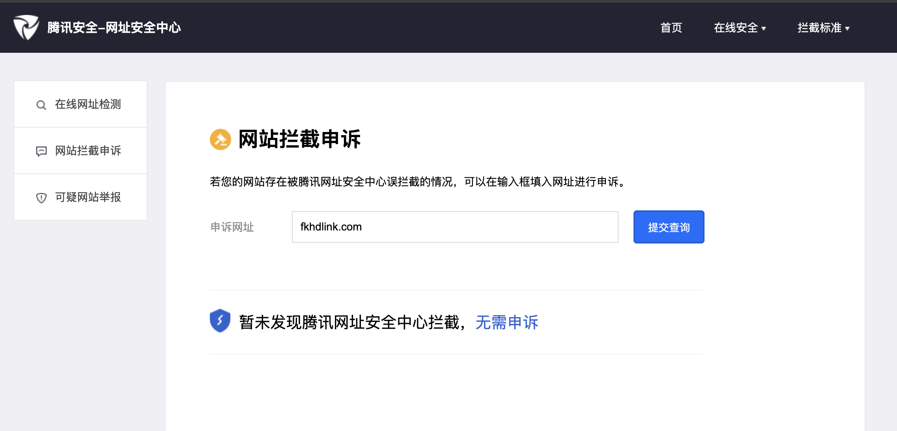The image size is (897, 431).
Task: Open the 在线安全 menu label
Action: [x=736, y=28]
